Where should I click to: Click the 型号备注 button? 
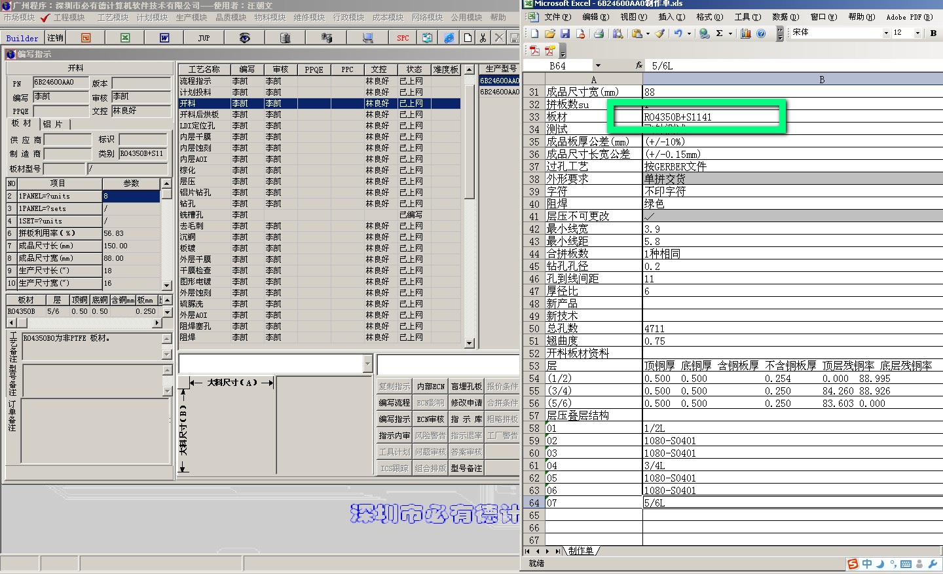[466, 469]
